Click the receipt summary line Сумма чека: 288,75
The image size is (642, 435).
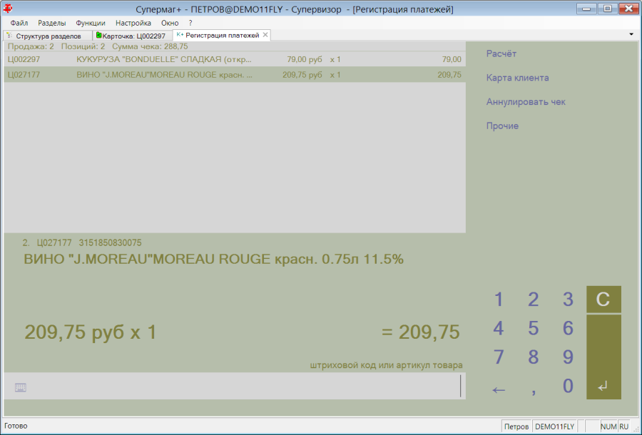(150, 46)
